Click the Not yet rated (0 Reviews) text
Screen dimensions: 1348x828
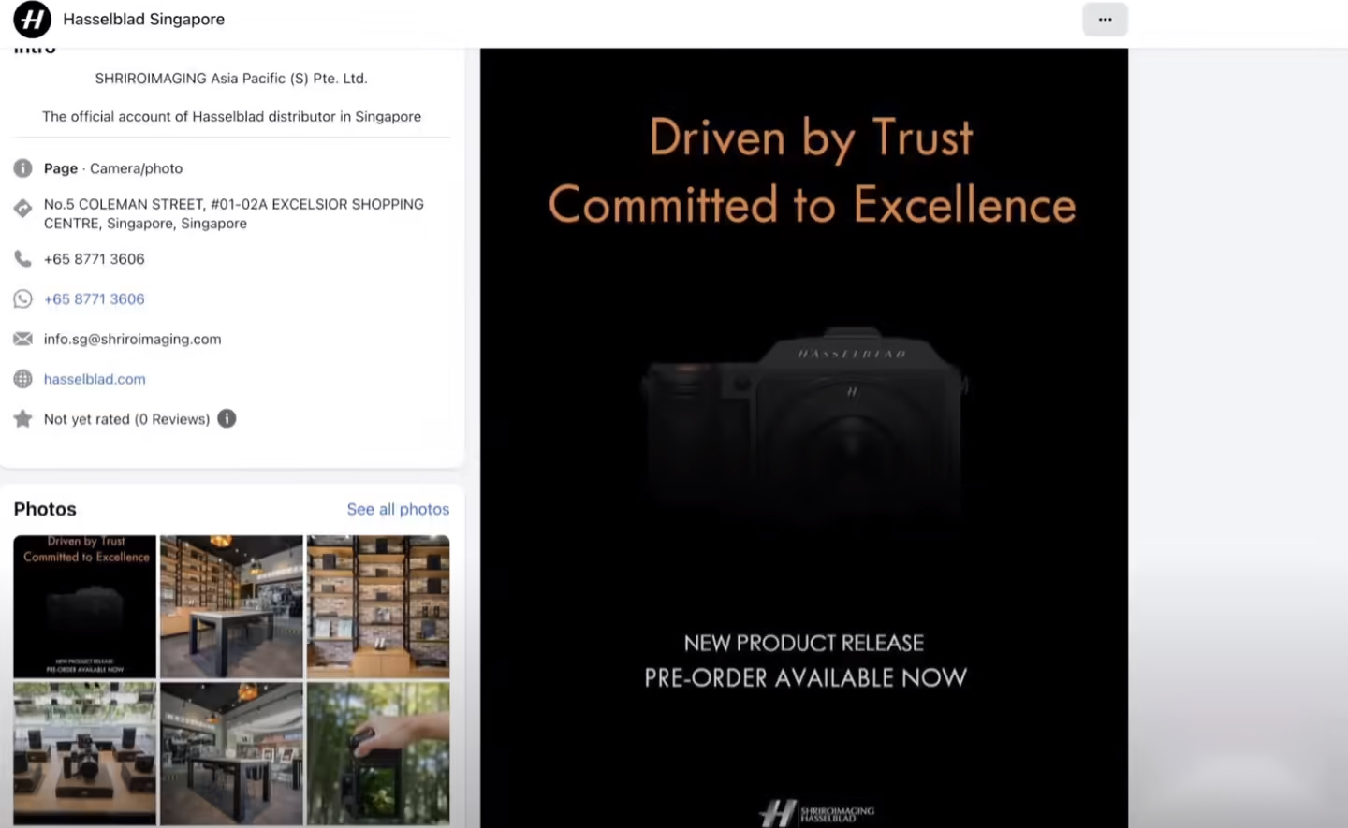[x=126, y=419]
